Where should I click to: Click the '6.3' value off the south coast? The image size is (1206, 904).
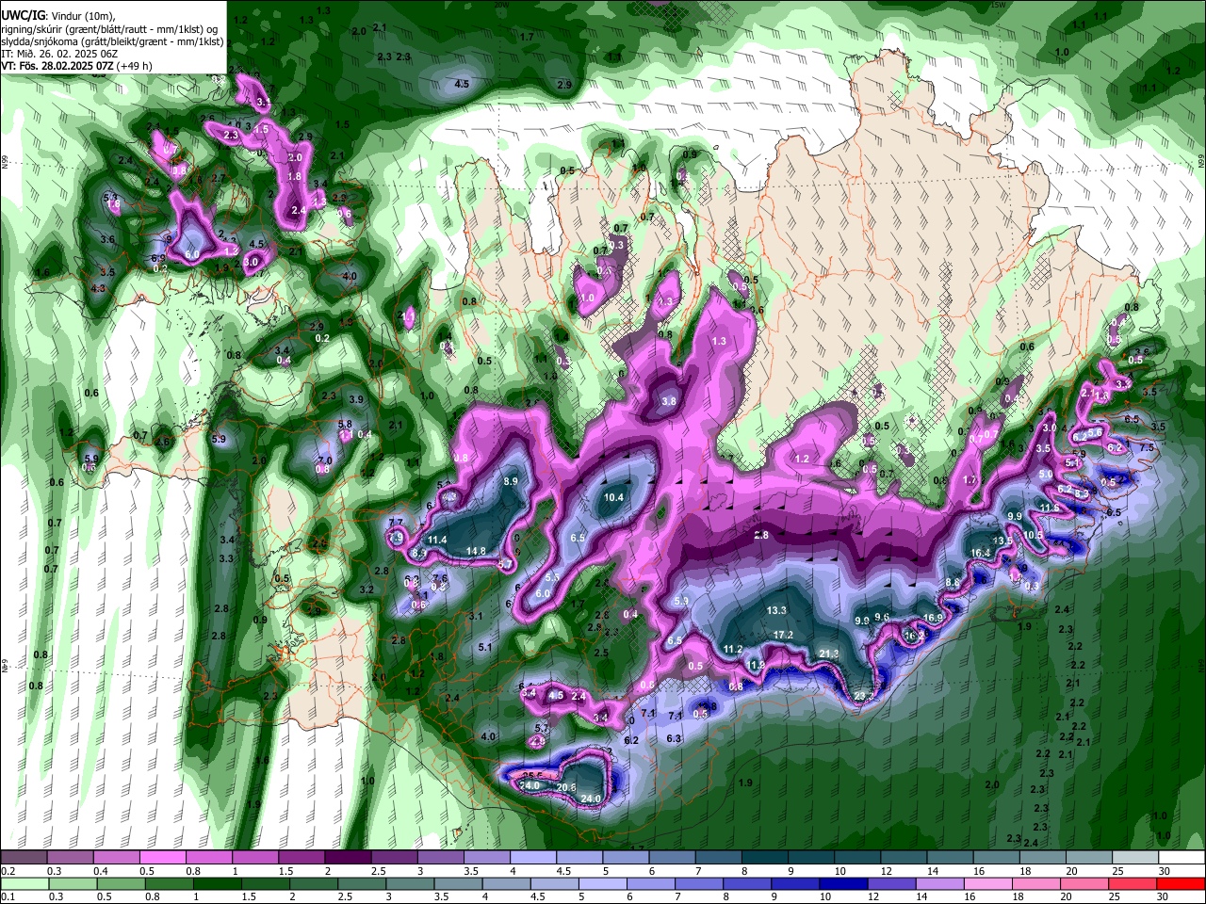674,738
